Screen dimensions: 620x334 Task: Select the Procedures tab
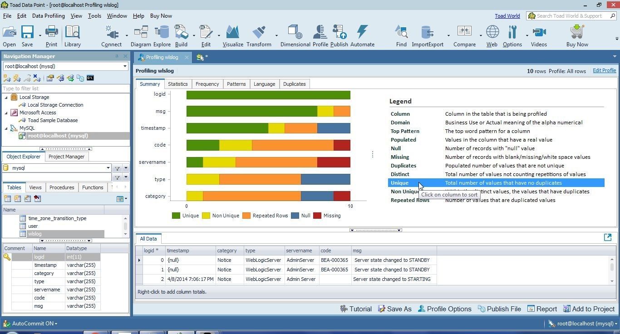pos(62,187)
